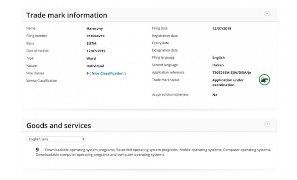The width and height of the screenshot is (297, 180).
Task: Select the name value Harmony
Action: (95, 28)
